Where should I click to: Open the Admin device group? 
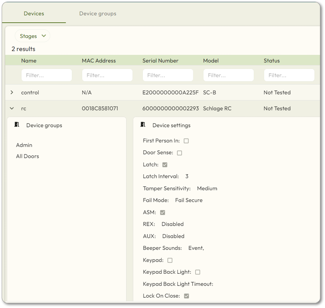coord(24,145)
